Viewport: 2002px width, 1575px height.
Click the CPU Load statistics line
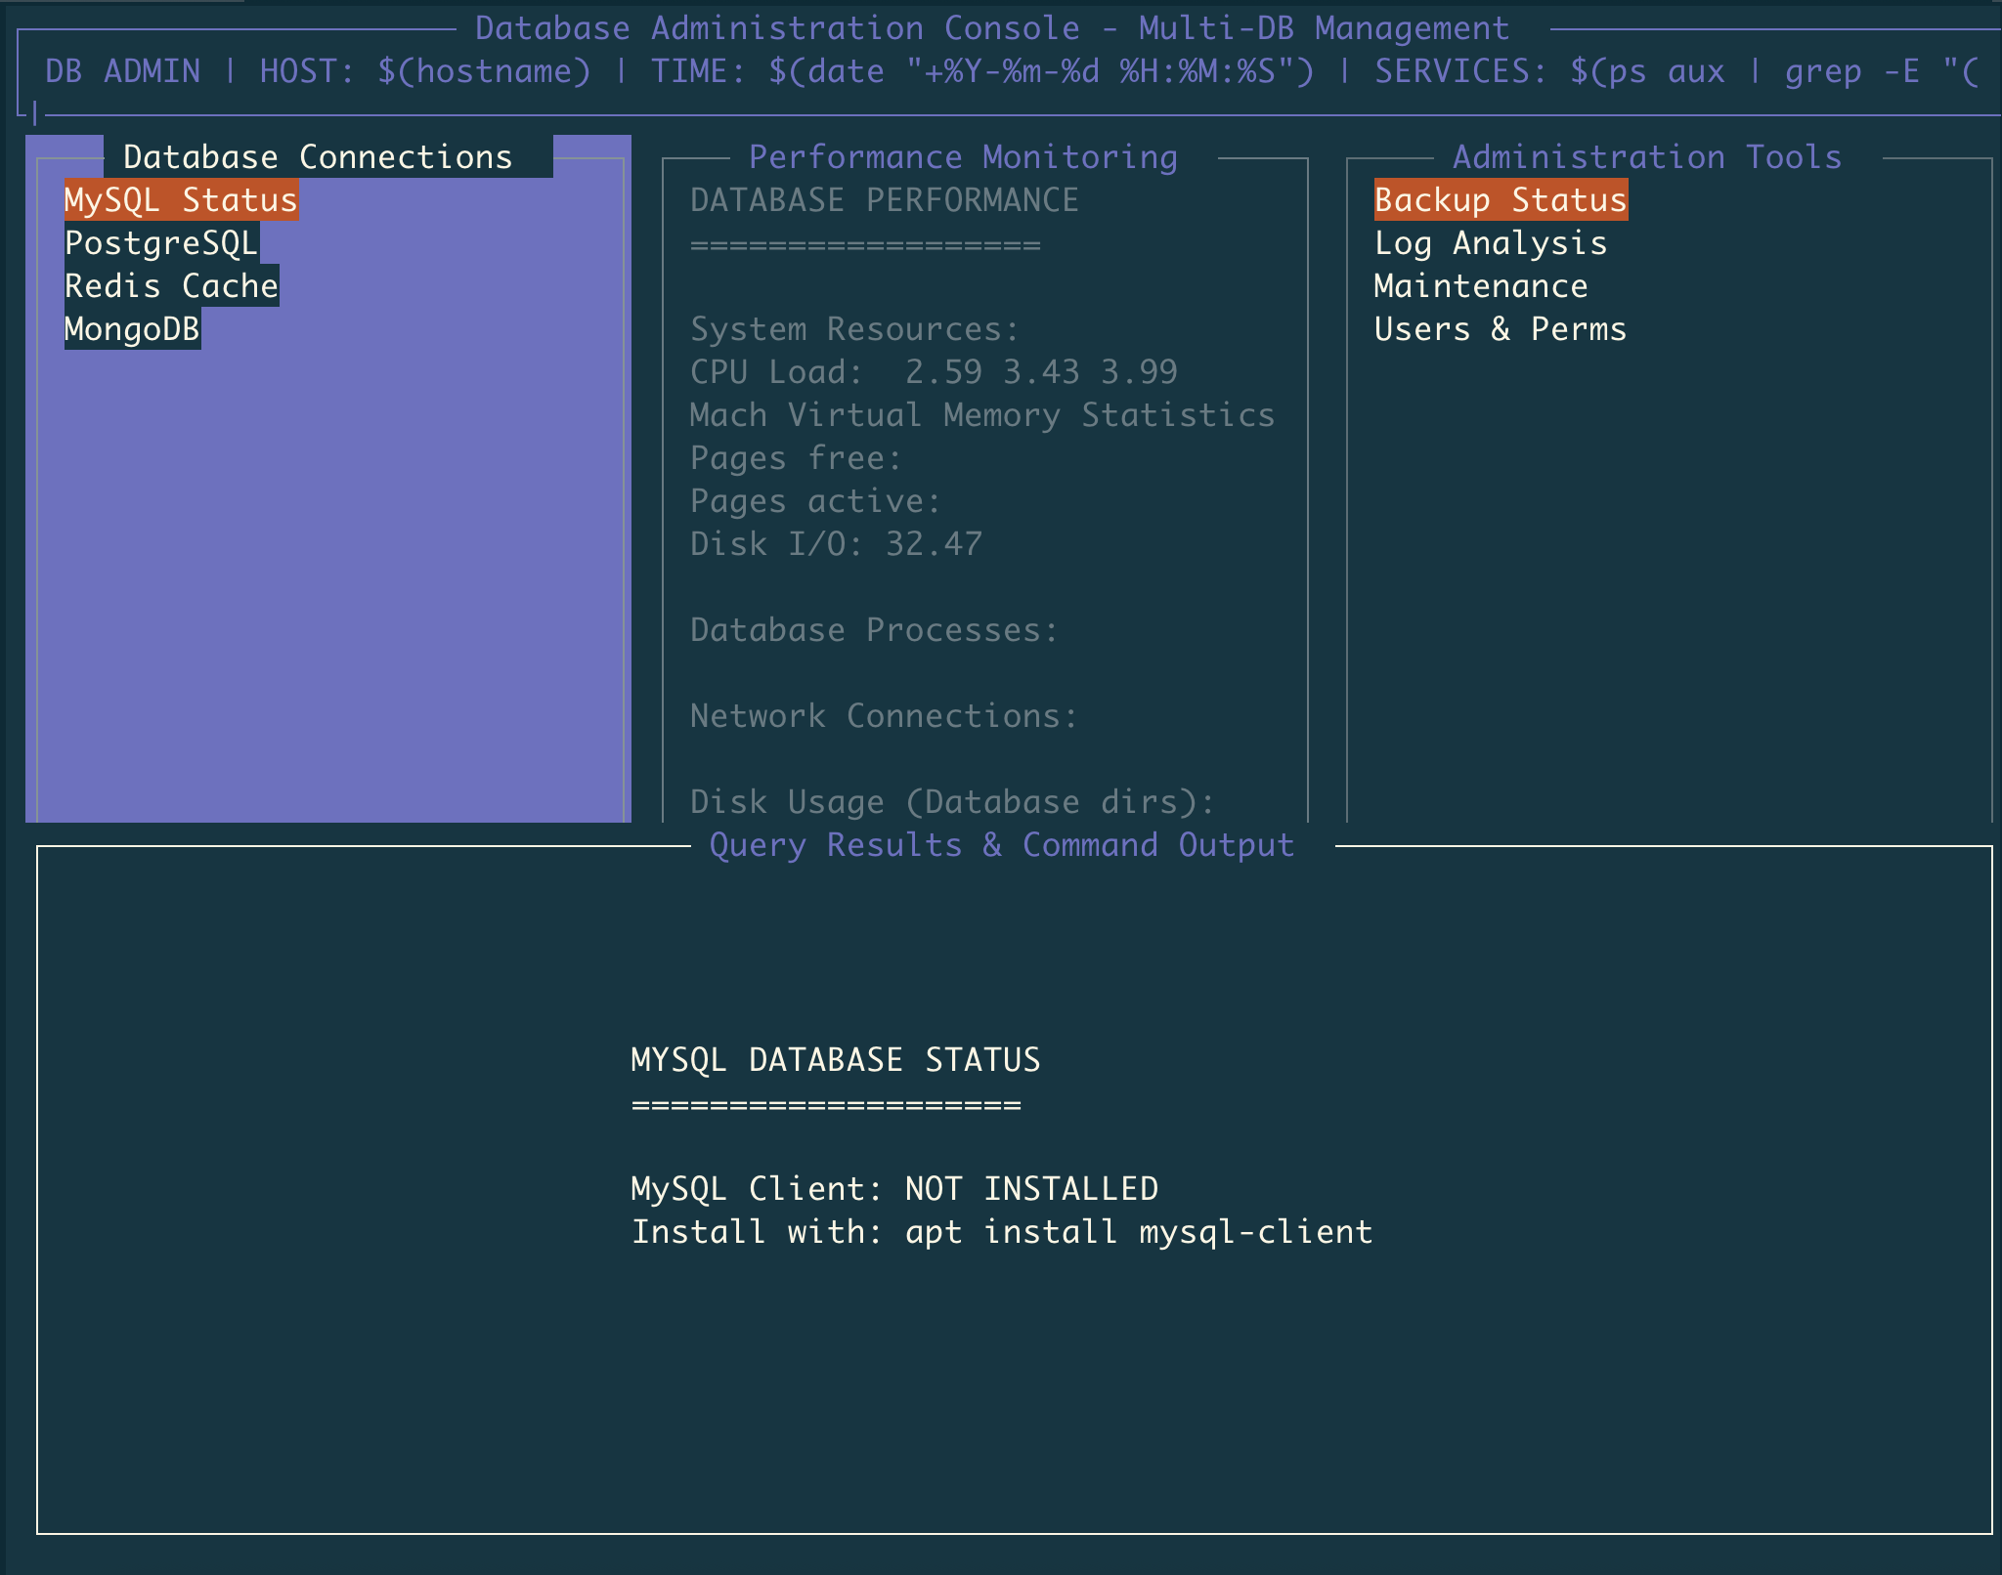[x=934, y=371]
